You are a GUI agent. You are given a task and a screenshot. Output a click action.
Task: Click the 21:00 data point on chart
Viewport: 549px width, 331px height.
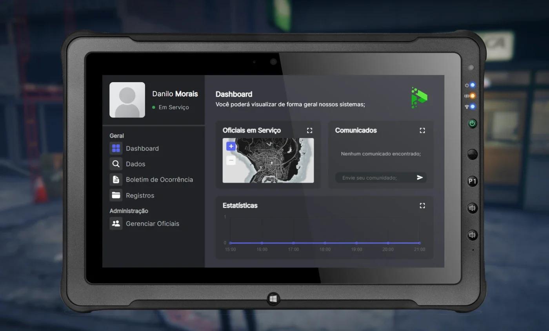click(x=420, y=243)
